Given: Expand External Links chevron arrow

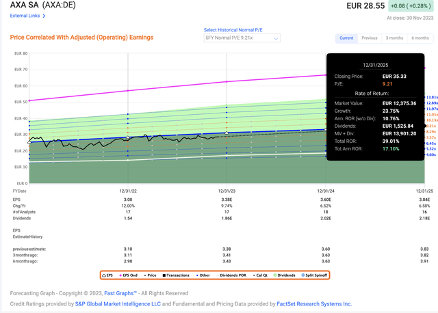Looking at the screenshot, I should [x=44, y=16].
